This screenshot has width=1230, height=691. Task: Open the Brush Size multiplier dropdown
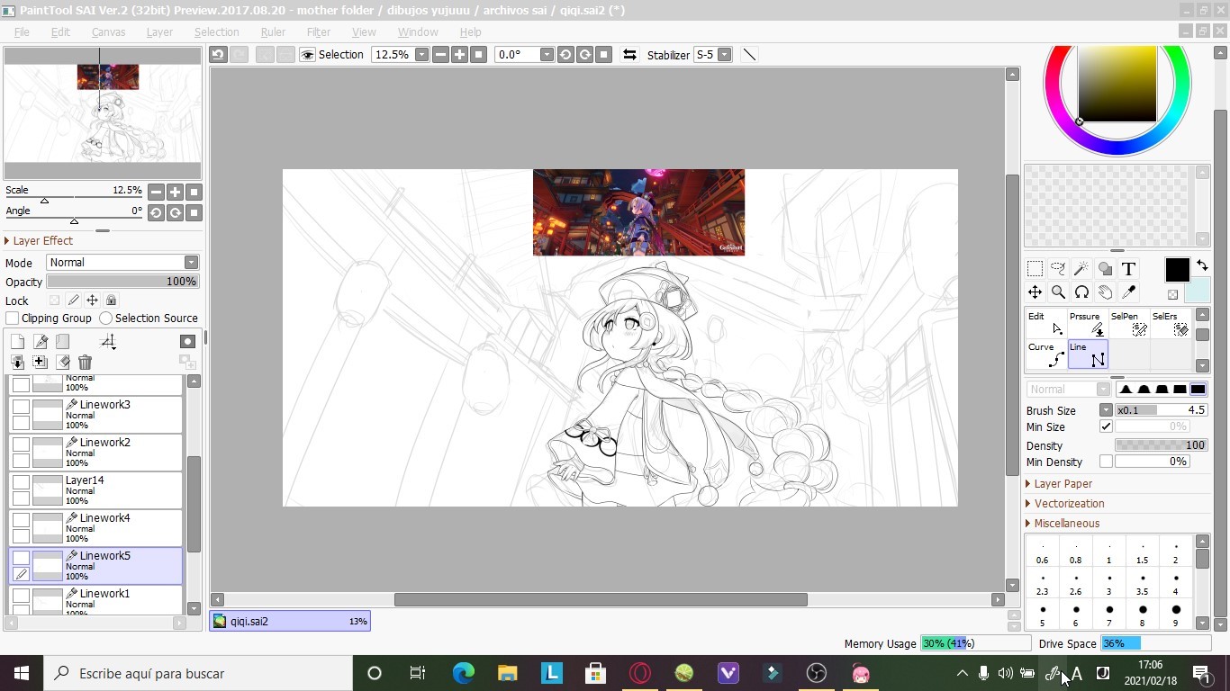(x=1106, y=410)
